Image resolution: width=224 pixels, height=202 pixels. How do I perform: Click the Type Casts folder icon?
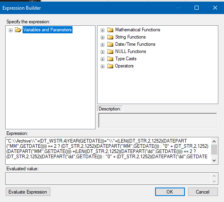pos(110,59)
